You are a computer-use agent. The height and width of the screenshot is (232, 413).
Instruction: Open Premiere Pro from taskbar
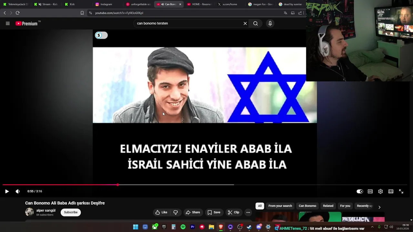(x=193, y=227)
